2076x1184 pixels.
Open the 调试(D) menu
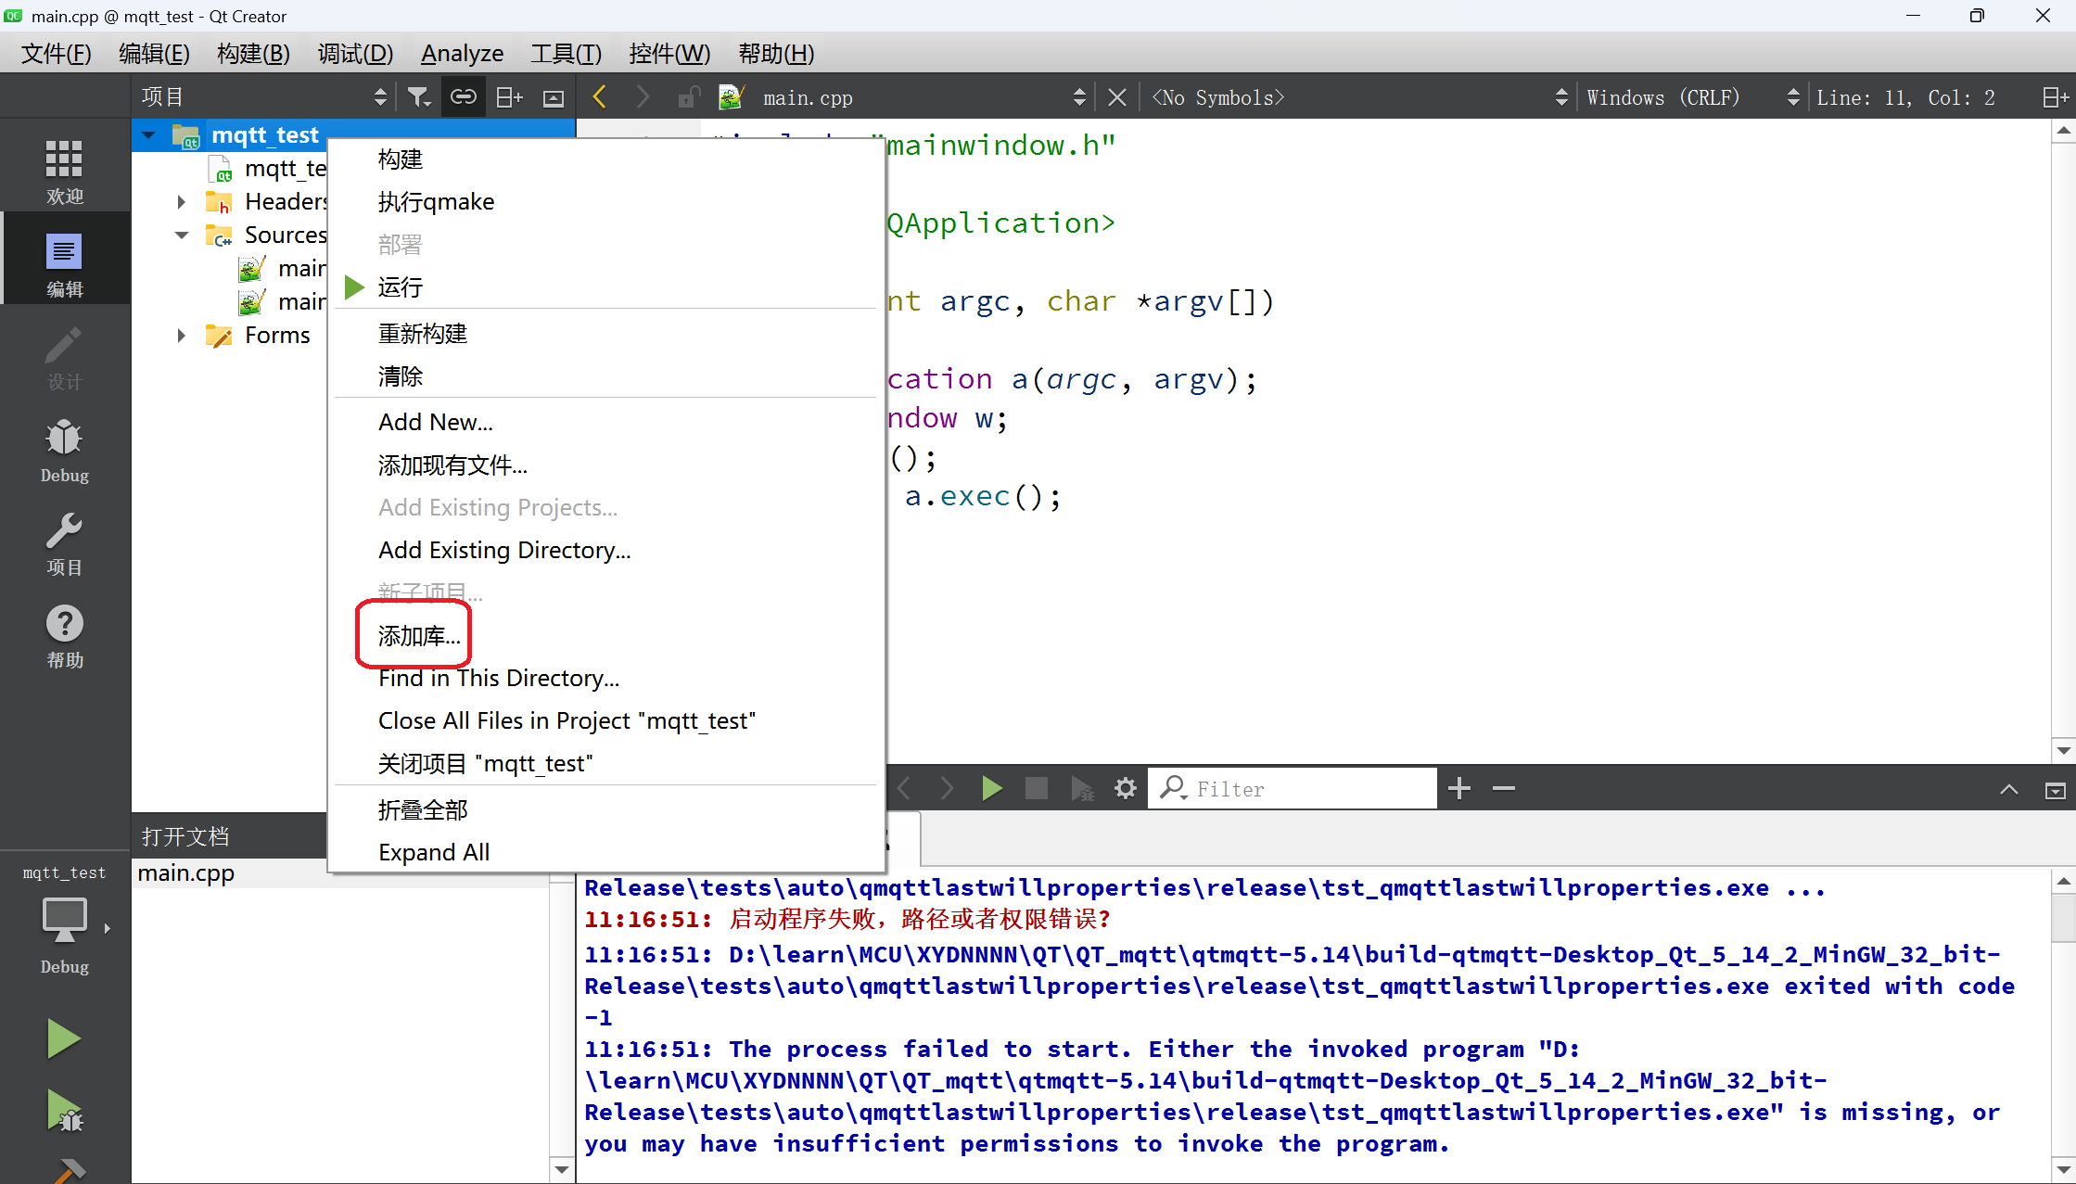355,54
